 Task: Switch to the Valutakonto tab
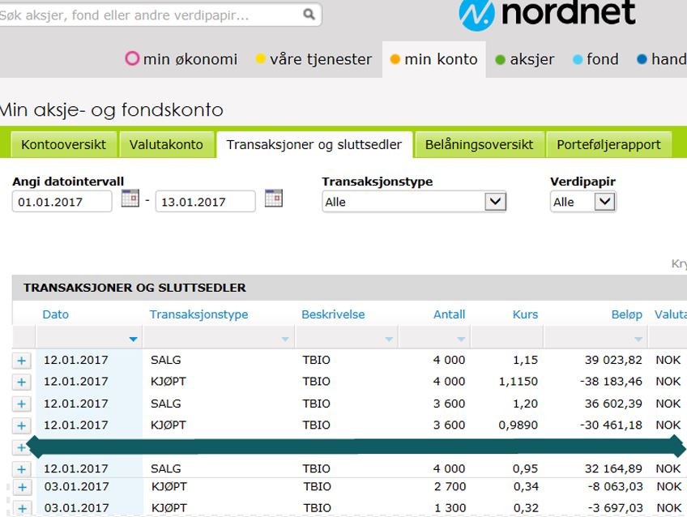click(x=167, y=144)
